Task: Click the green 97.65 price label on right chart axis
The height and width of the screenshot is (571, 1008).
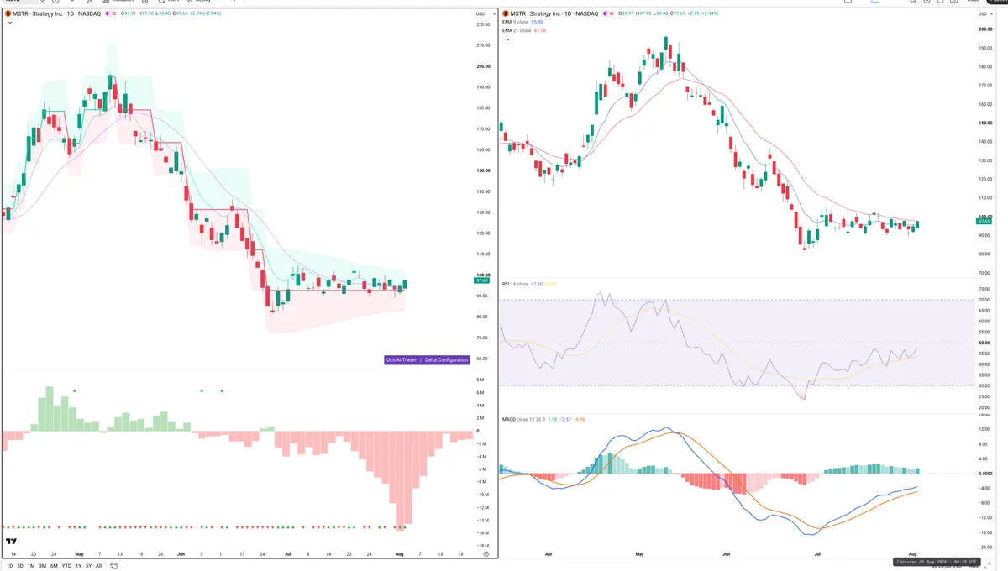Action: [985, 220]
